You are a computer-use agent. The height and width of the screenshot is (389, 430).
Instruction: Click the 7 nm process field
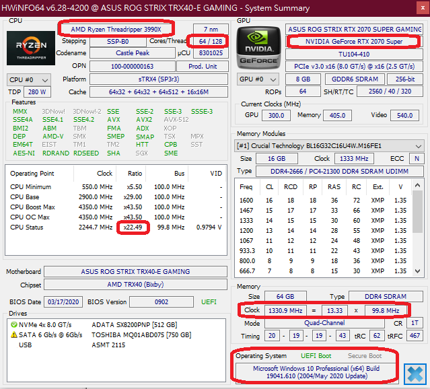(211, 30)
